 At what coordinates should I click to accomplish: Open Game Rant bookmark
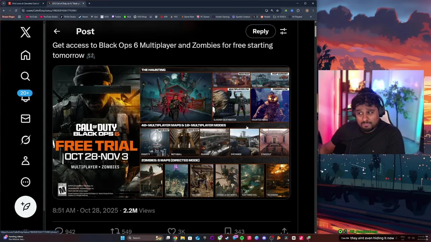[187, 17]
